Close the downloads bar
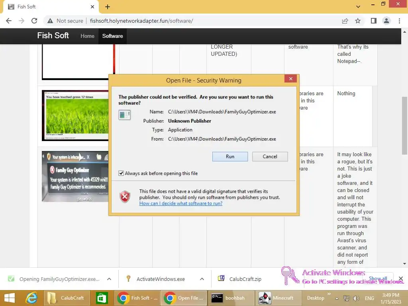This screenshot has height=306, width=408. click(401, 279)
